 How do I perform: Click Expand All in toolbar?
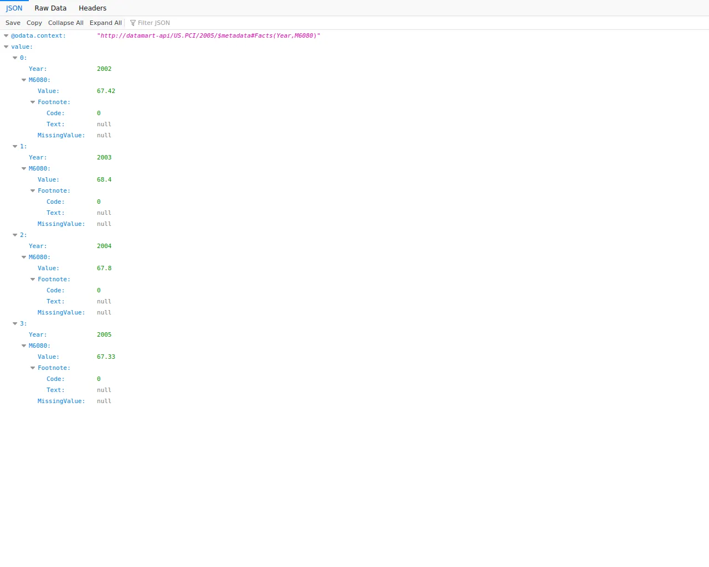tap(106, 23)
